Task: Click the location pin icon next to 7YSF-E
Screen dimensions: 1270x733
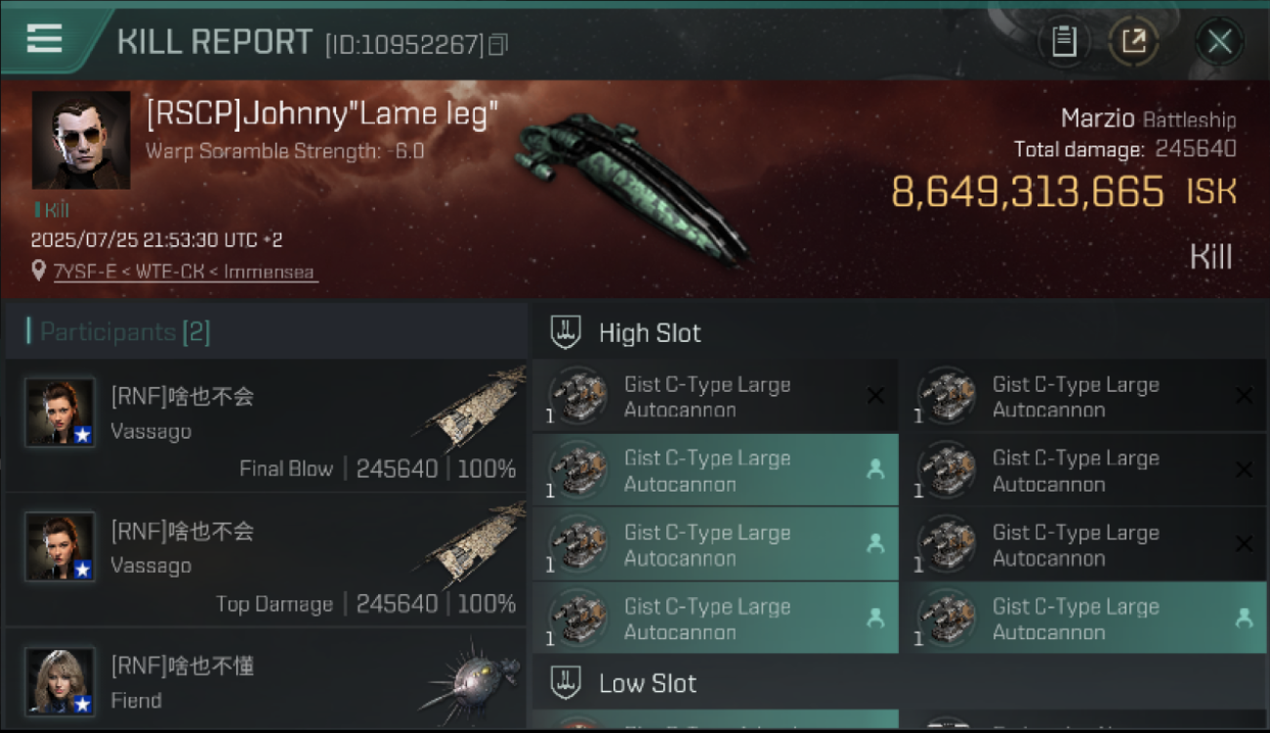Action: coord(39,271)
